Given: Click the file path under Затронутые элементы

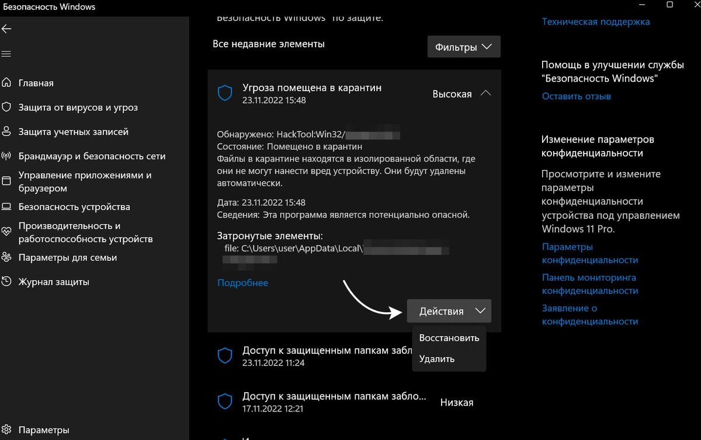Looking at the screenshot, I should point(333,254).
